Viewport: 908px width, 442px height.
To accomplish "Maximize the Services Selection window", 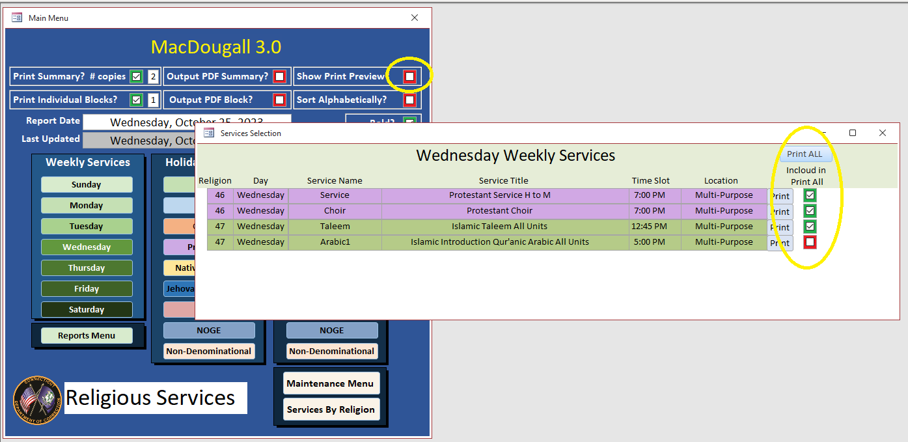I will [853, 133].
